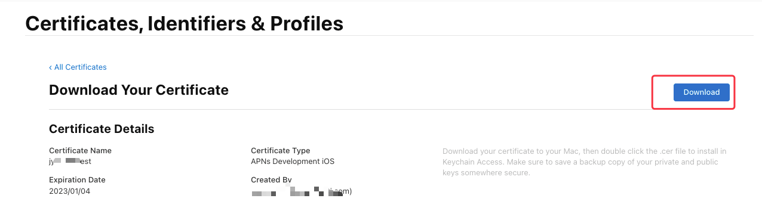This screenshot has width=762, height=220.
Task: Click the Certificates, Identifiers & Profiles title
Action: [x=185, y=23]
